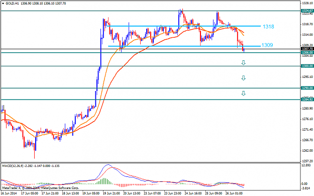Click the 23 Jun 07:00 time label

[x=152, y=193]
